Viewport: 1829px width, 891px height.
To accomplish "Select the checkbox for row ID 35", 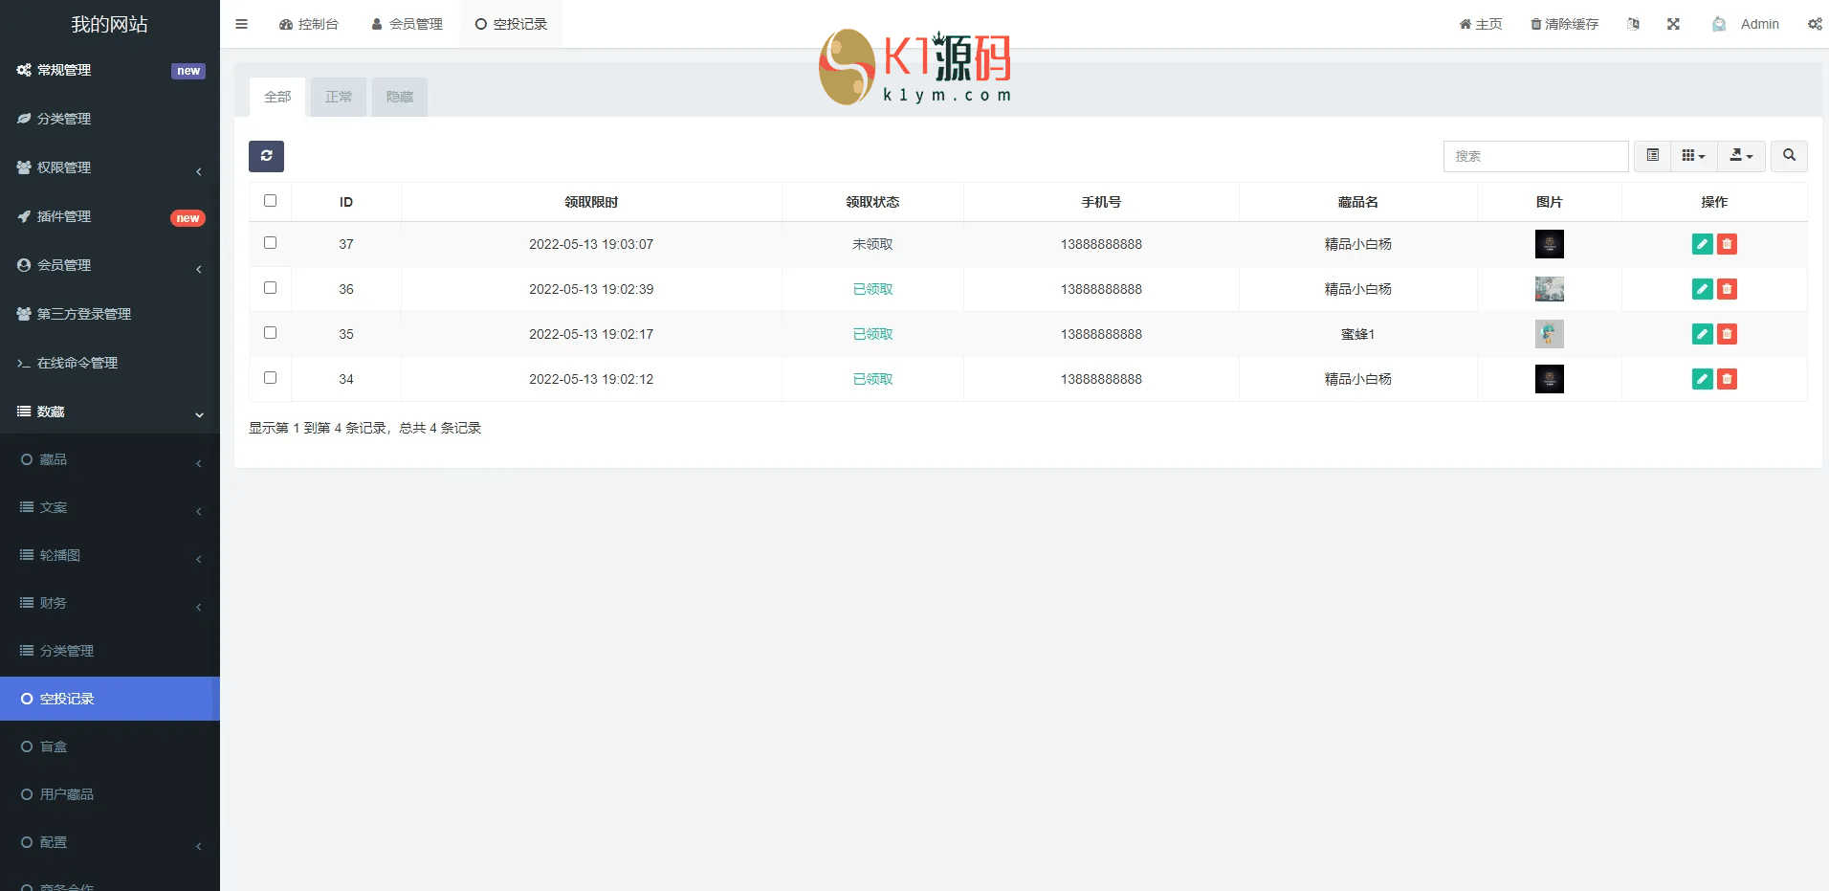I will pyautogui.click(x=270, y=333).
